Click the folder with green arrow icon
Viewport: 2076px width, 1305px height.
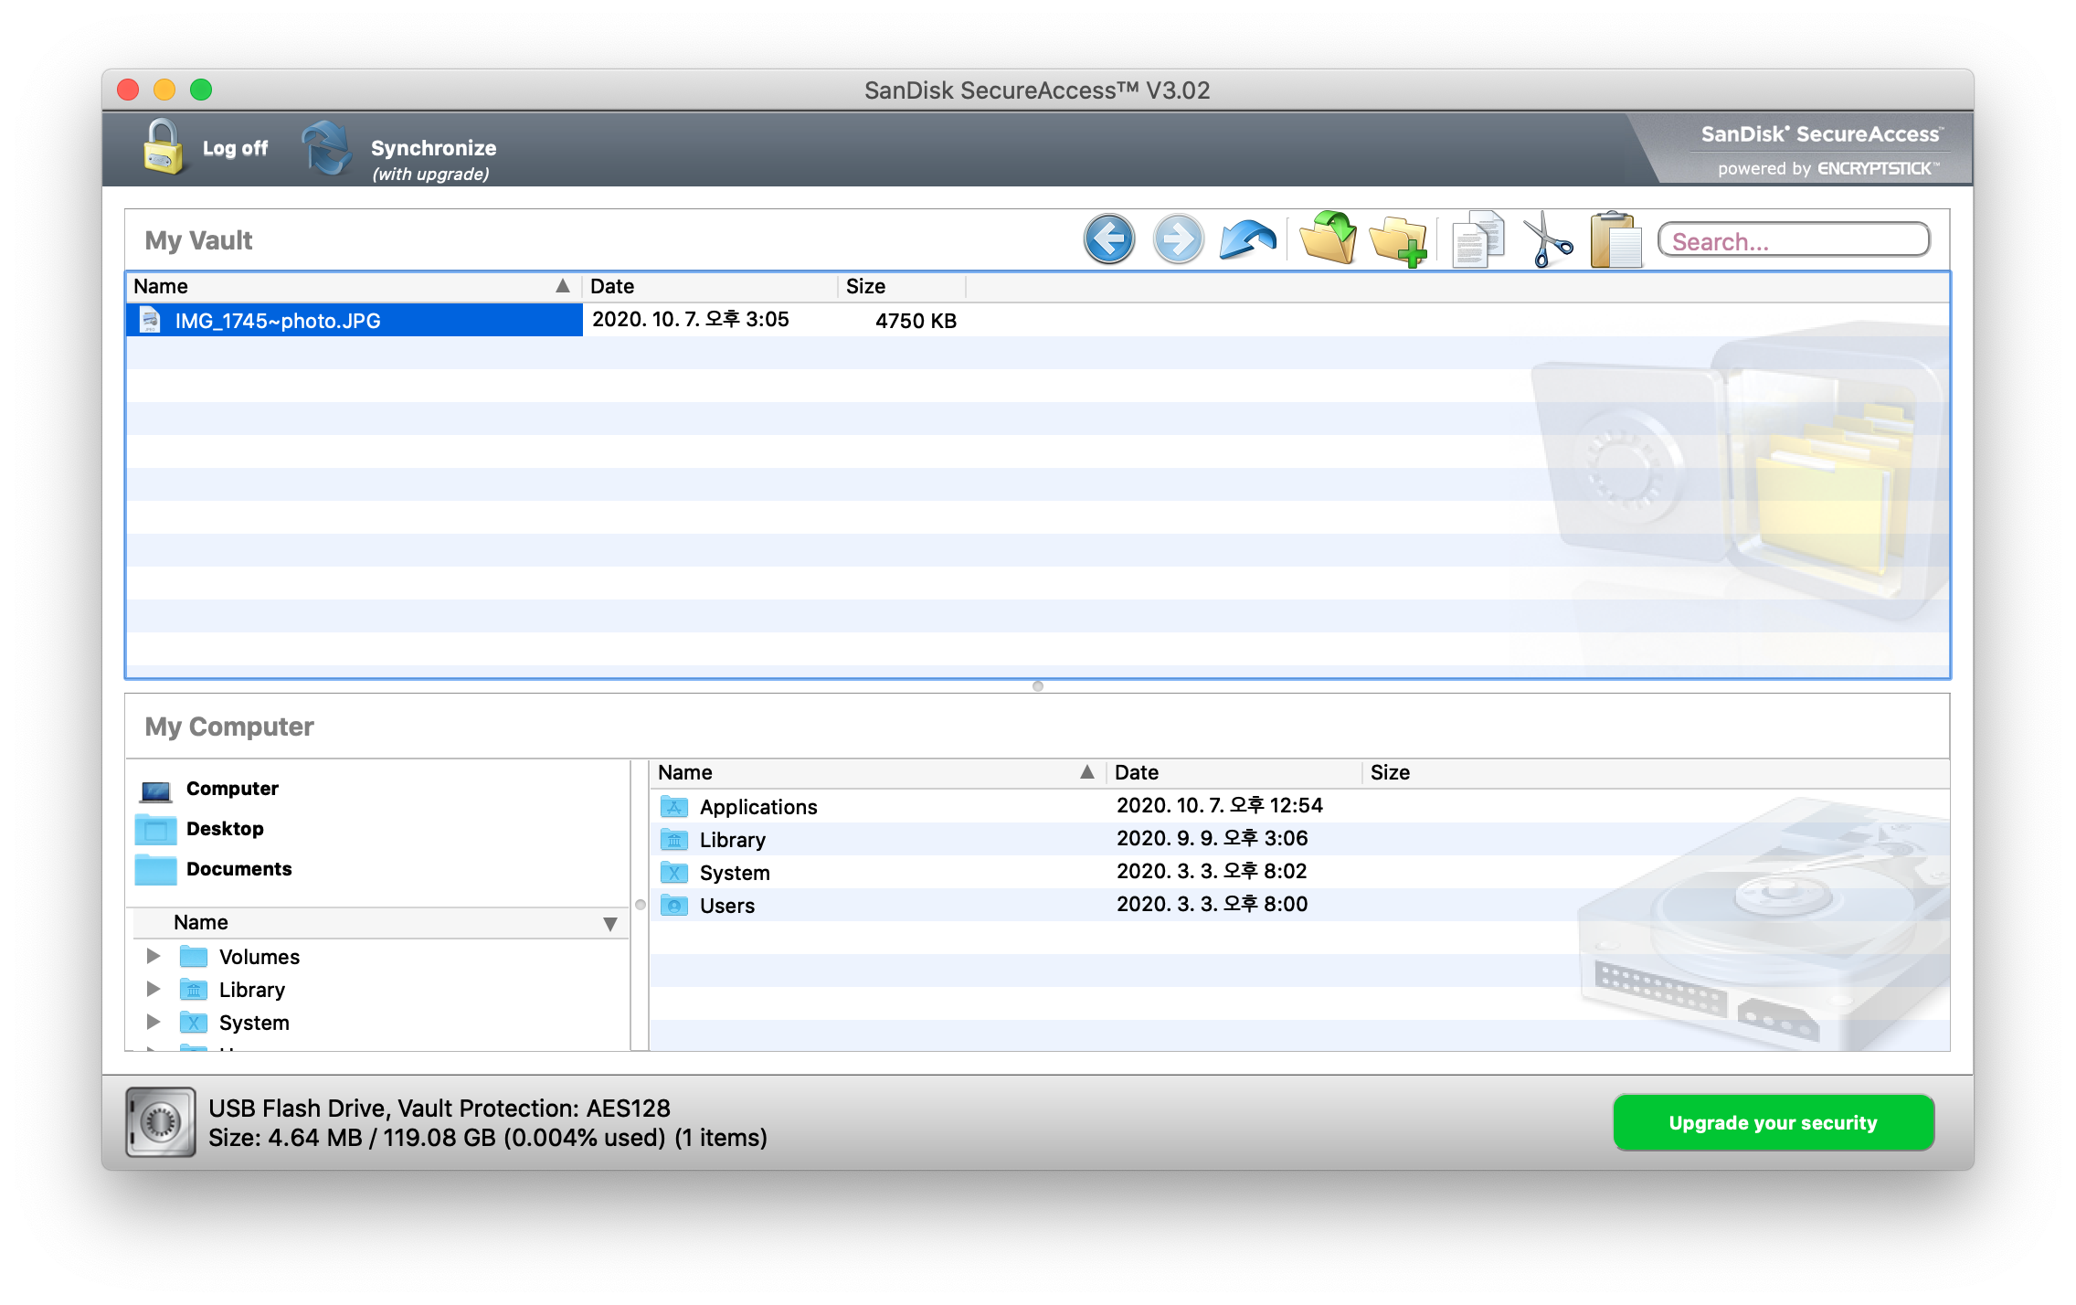pos(1328,239)
